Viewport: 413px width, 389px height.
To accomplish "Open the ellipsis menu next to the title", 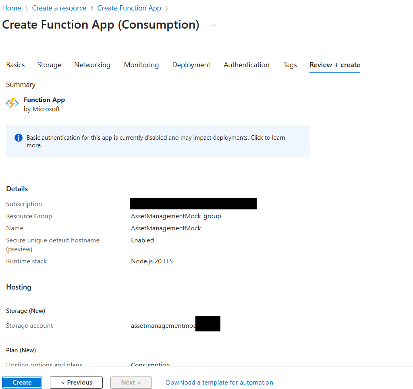I will click(216, 25).
